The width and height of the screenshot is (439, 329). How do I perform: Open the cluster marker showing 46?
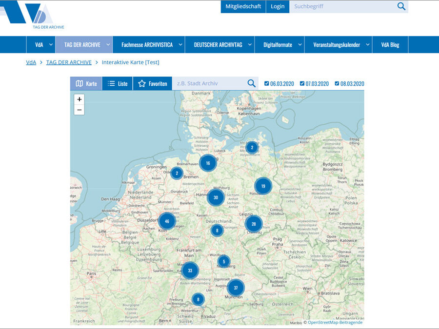coord(167,221)
